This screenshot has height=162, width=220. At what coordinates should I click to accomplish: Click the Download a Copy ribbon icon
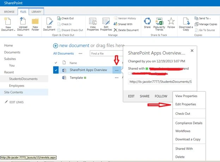point(186,21)
